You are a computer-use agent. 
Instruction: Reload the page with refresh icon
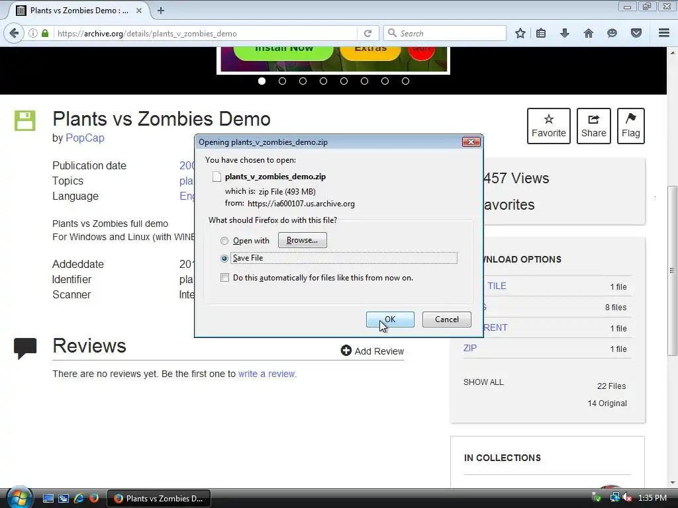(x=367, y=33)
